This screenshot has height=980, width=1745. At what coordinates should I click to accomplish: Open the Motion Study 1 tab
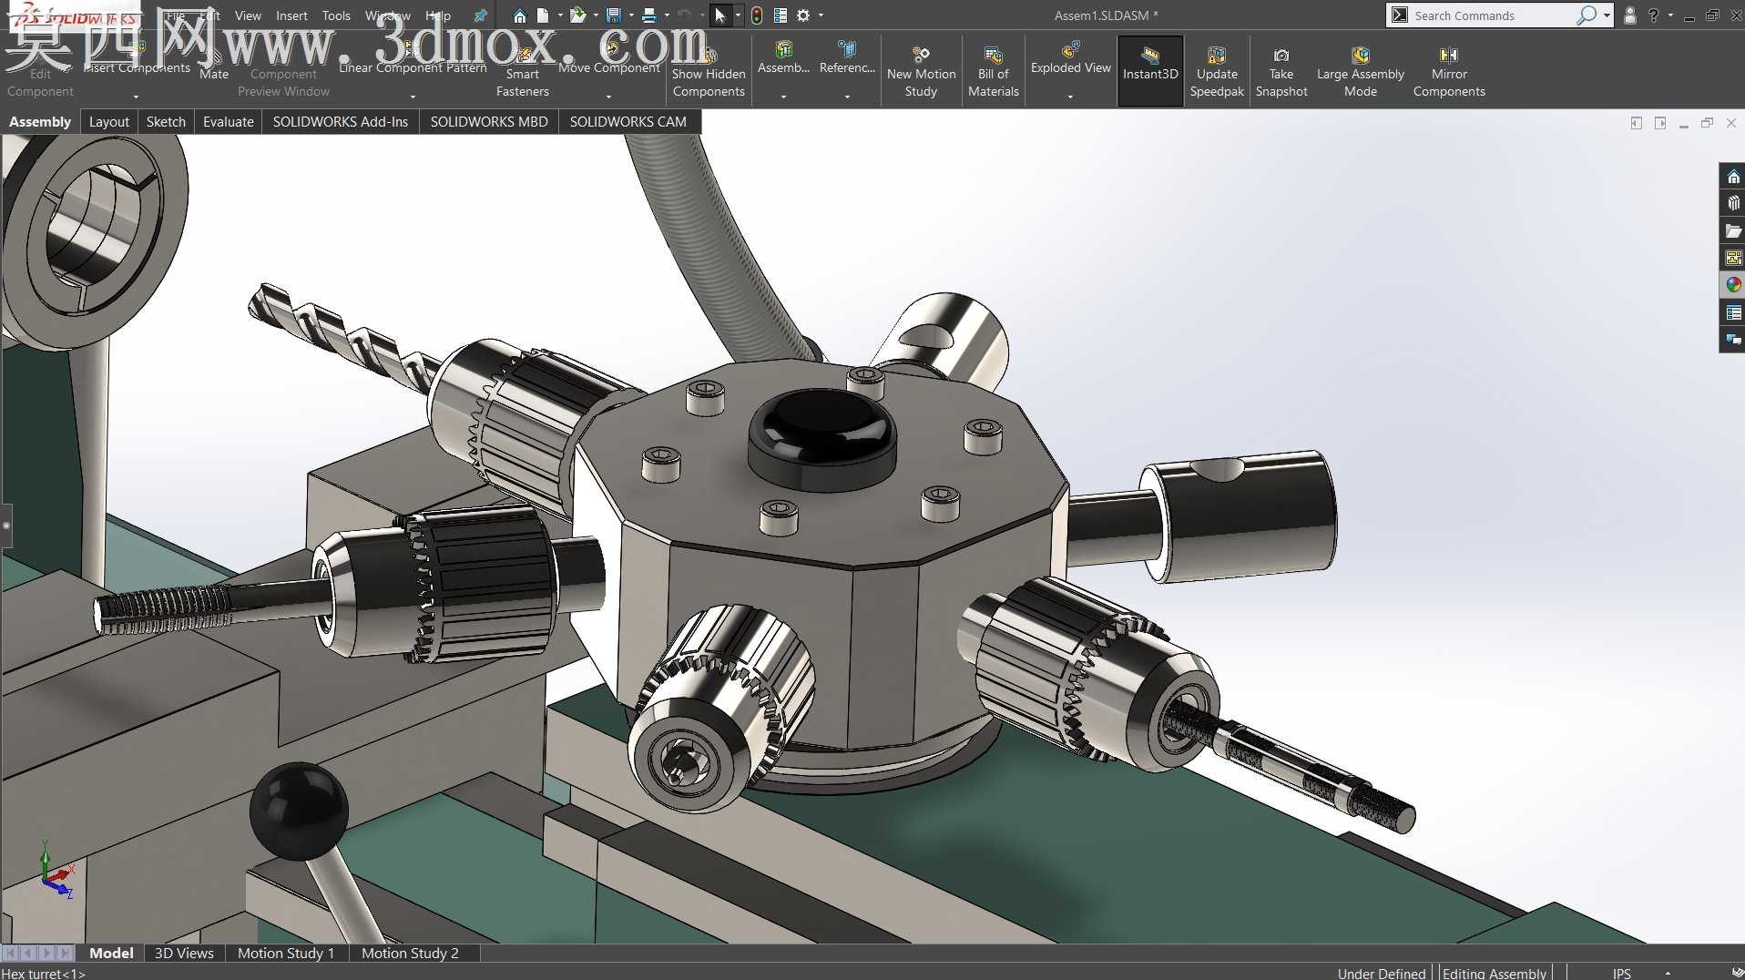tap(286, 953)
